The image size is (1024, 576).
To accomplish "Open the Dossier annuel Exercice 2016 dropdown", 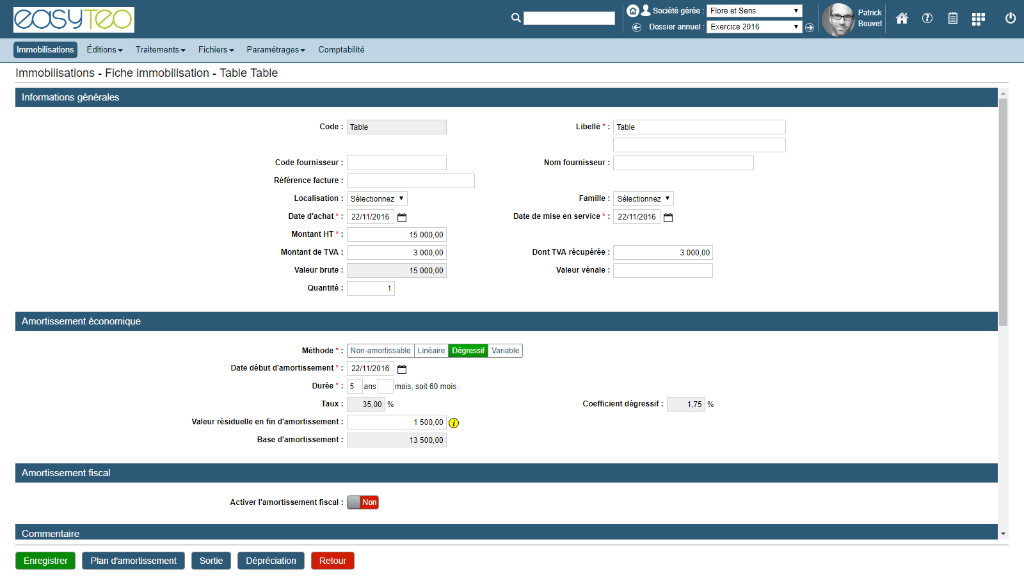I will (x=754, y=27).
